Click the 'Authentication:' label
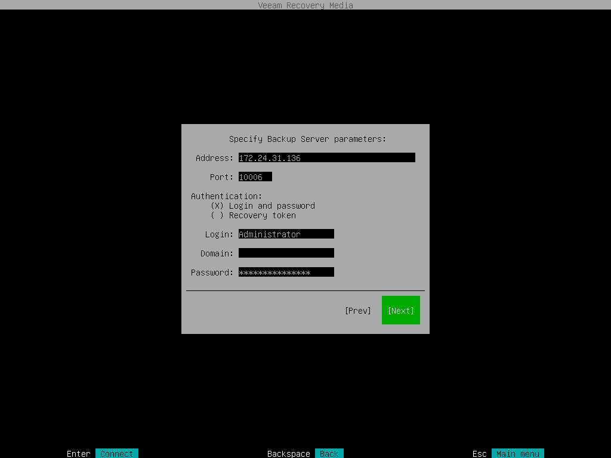Screen dimensions: 611x458 [x=226, y=196]
